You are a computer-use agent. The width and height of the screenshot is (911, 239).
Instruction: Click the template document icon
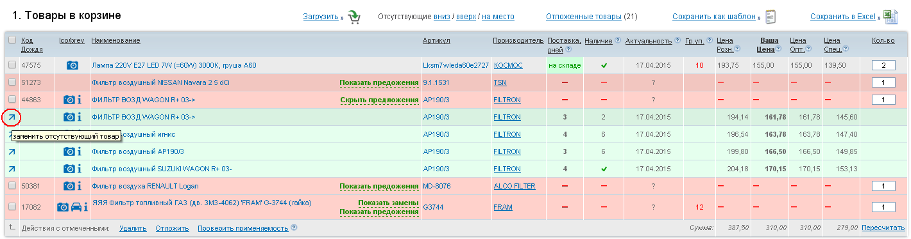[x=771, y=17]
